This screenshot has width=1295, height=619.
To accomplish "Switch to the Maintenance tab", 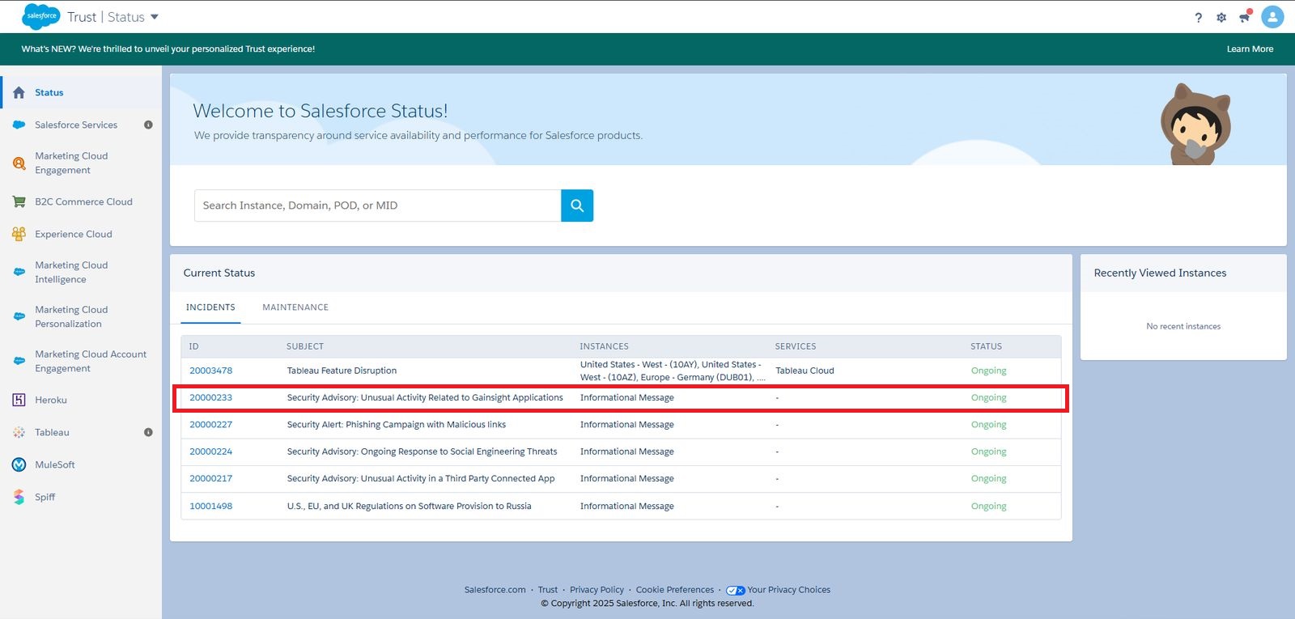I will 295,307.
